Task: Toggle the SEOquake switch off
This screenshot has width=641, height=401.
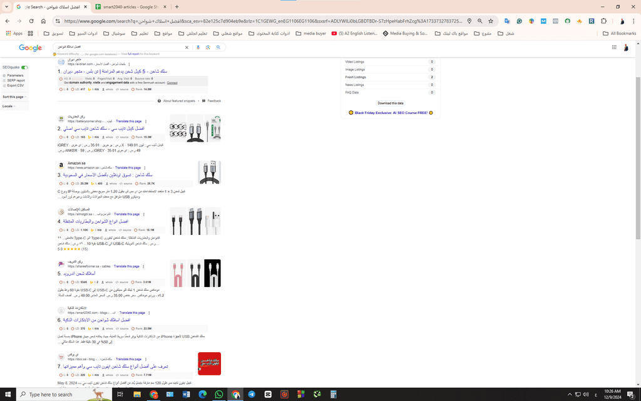Action: (24, 68)
